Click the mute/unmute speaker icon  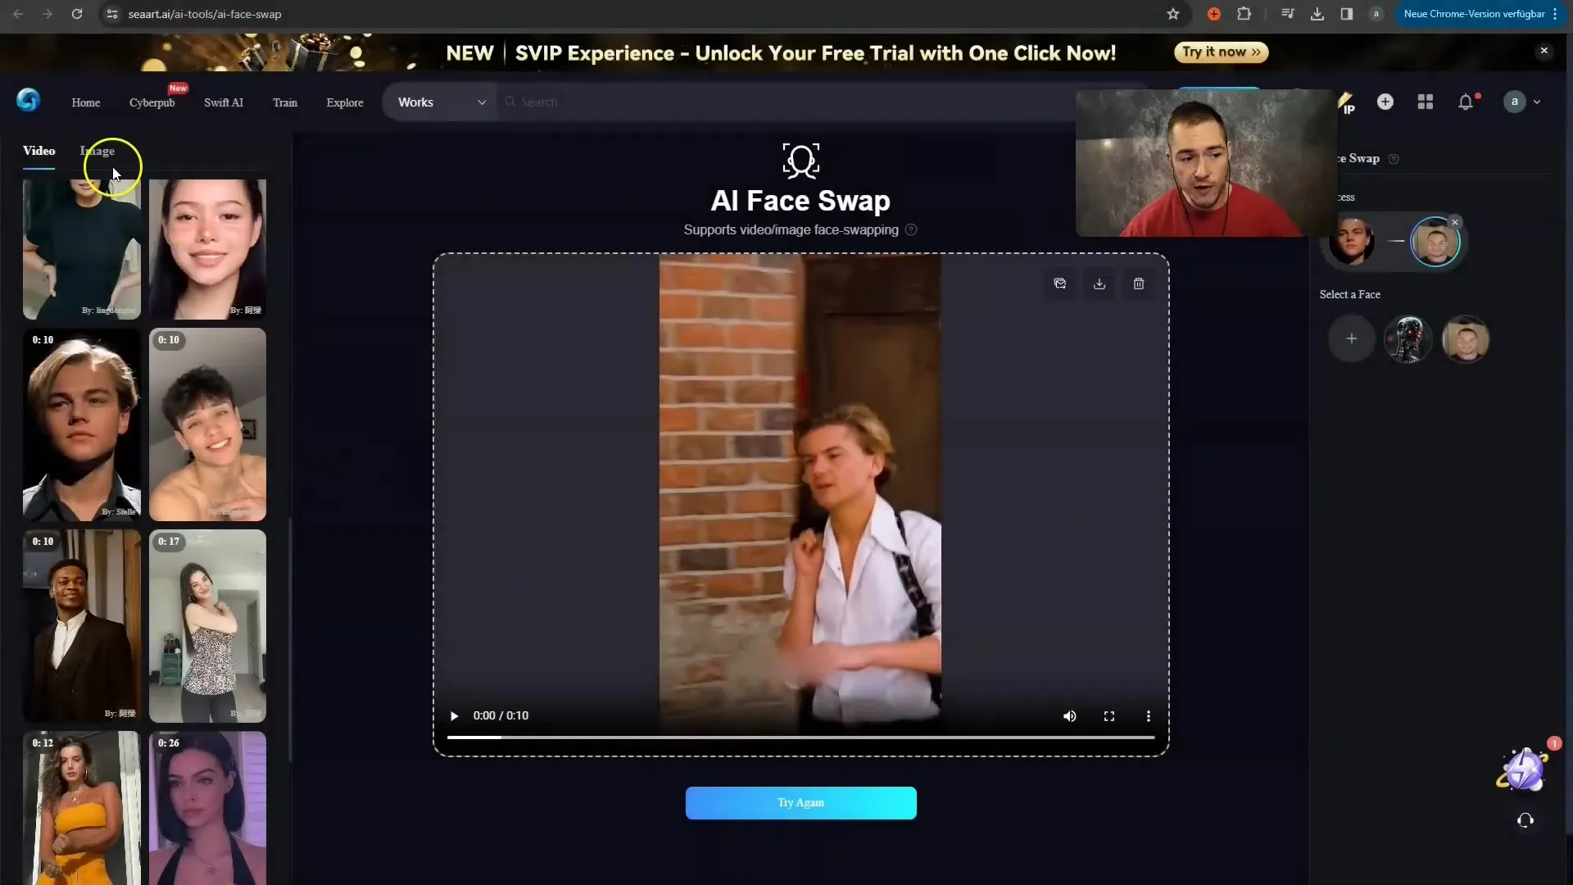pyautogui.click(x=1069, y=715)
